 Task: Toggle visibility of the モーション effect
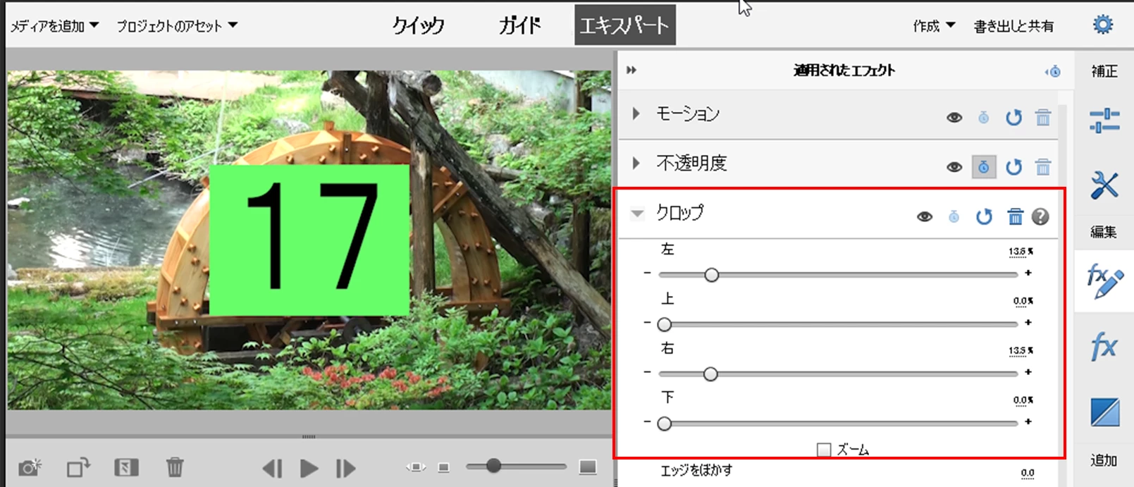pos(954,118)
